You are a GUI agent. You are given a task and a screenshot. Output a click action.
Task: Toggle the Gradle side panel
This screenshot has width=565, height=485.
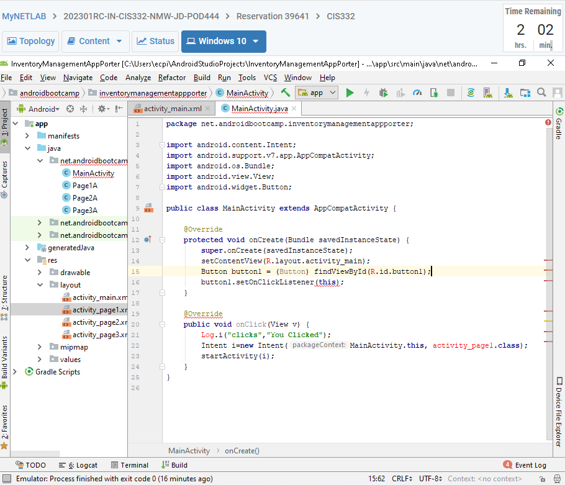(558, 124)
